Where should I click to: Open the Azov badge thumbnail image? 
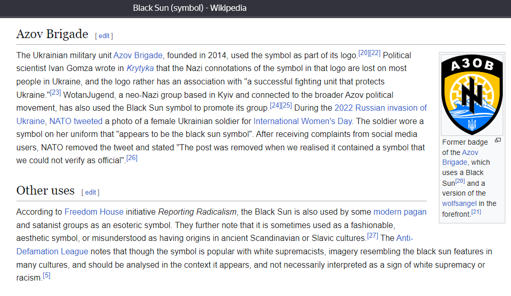[x=472, y=94]
